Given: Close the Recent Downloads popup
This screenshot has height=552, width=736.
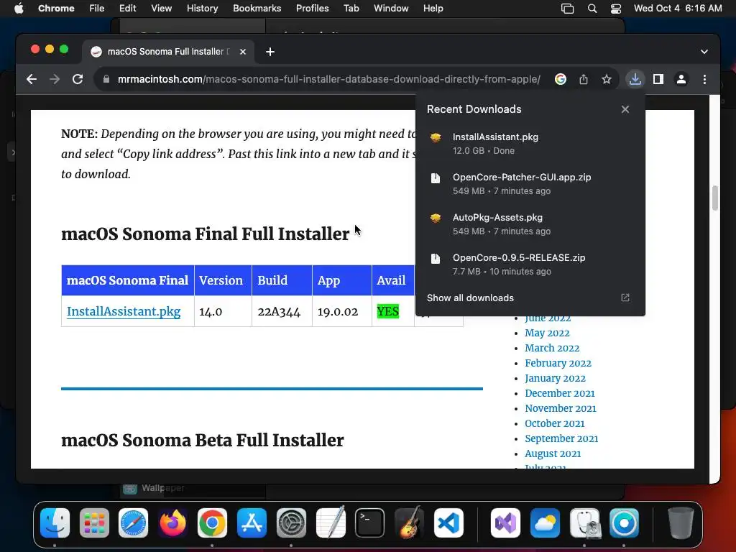Looking at the screenshot, I should click(x=625, y=109).
